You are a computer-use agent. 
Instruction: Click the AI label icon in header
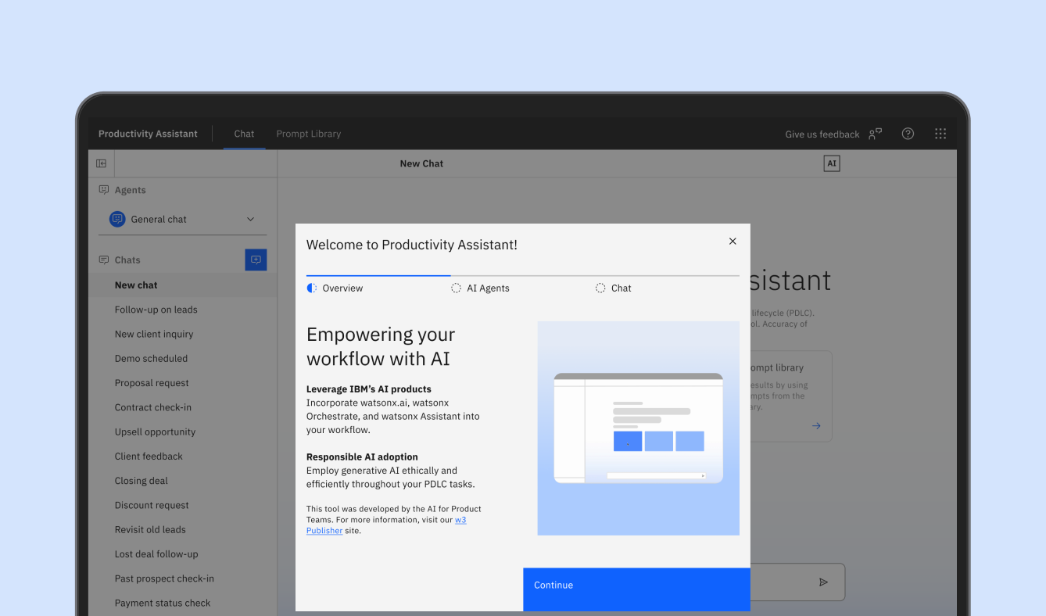pyautogui.click(x=832, y=163)
